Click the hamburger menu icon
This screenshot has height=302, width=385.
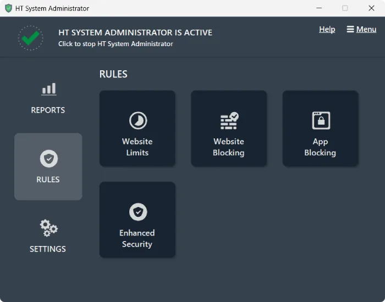pyautogui.click(x=350, y=29)
